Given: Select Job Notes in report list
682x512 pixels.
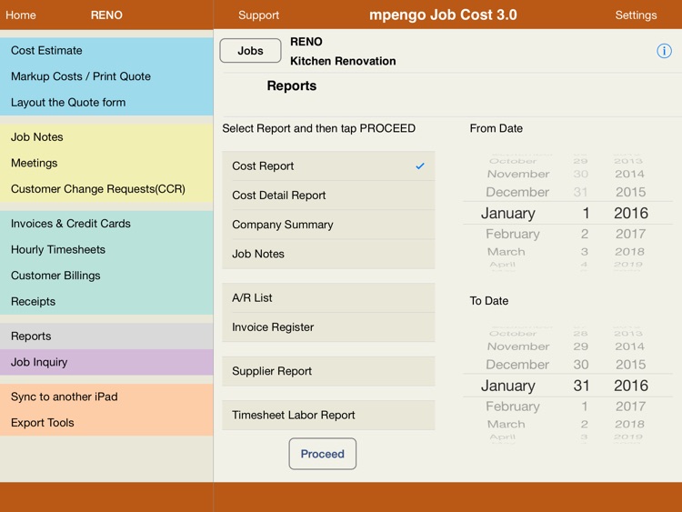Looking at the screenshot, I should (328, 254).
